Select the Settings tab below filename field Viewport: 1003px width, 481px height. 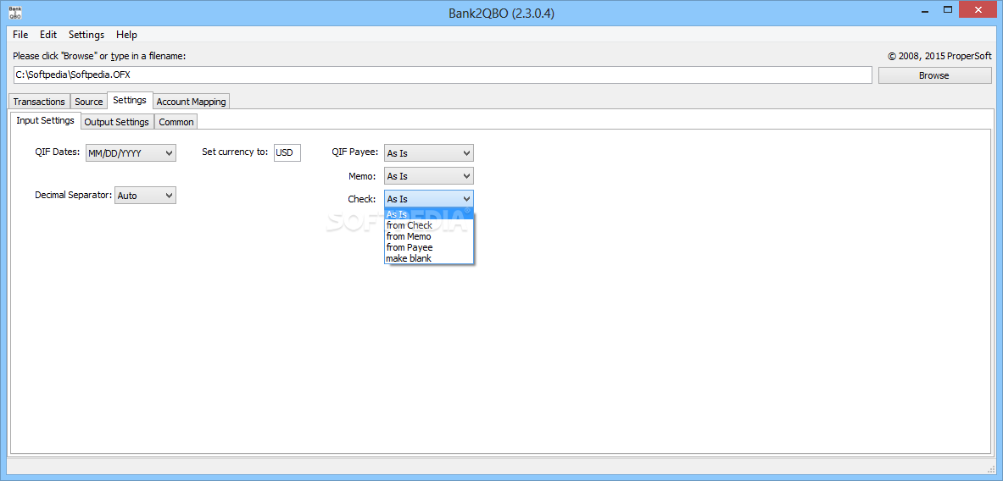pyautogui.click(x=130, y=100)
